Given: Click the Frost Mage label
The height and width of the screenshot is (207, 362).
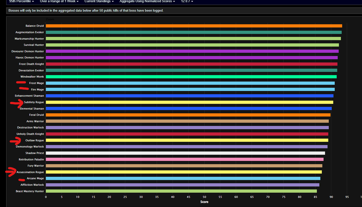Looking at the screenshot, I should (36, 83).
